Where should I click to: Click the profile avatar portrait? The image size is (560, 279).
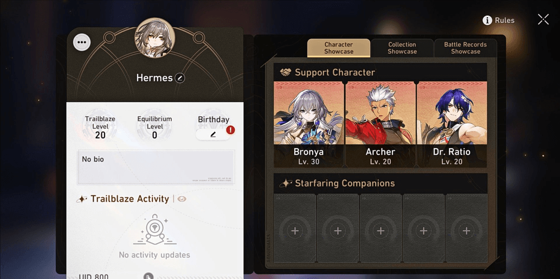click(155, 37)
